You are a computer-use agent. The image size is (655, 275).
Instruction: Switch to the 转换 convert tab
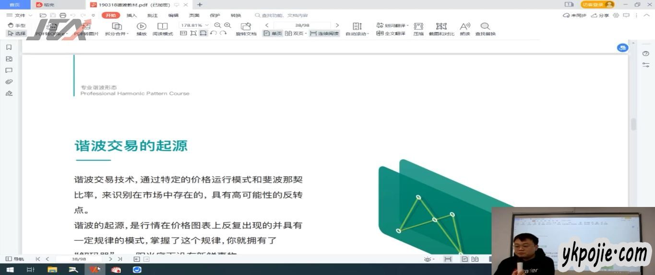pyautogui.click(x=236, y=15)
